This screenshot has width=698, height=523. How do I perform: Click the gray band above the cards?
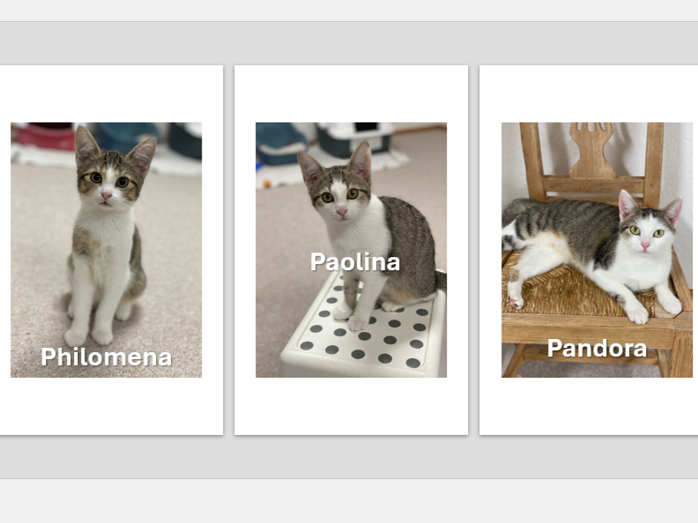click(349, 43)
